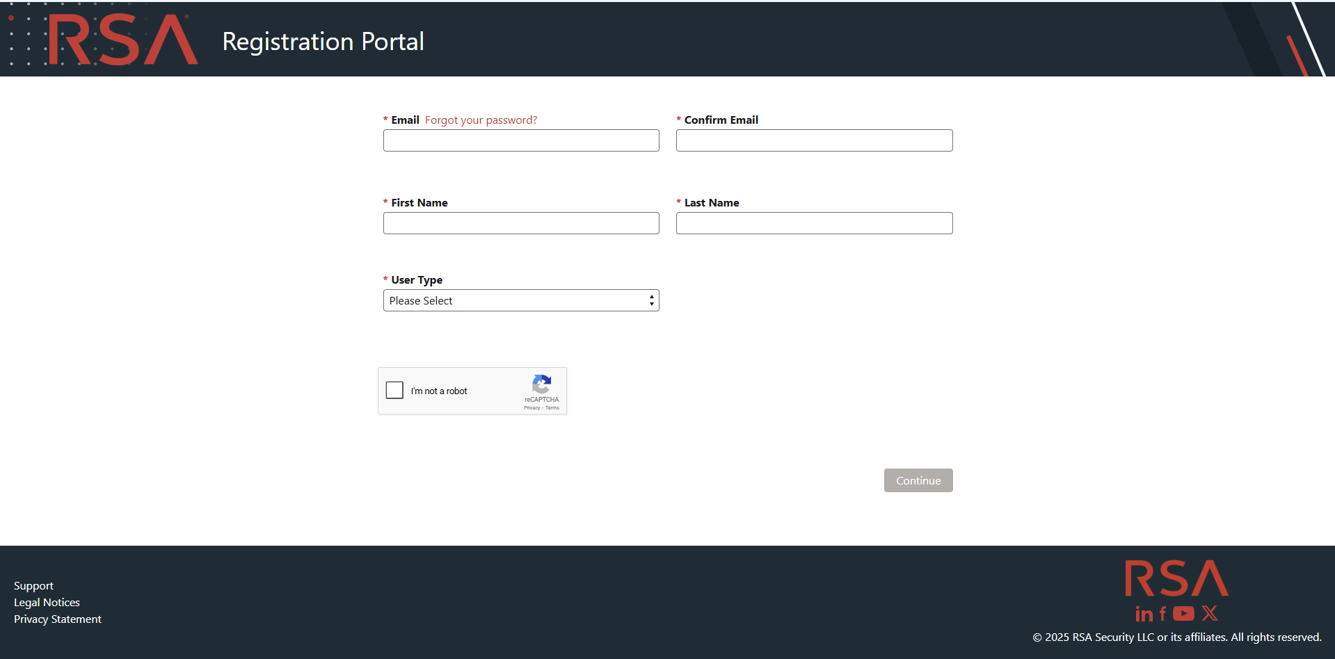This screenshot has width=1335, height=659.
Task: Visit RSA's YouTube channel icon
Action: point(1183,614)
